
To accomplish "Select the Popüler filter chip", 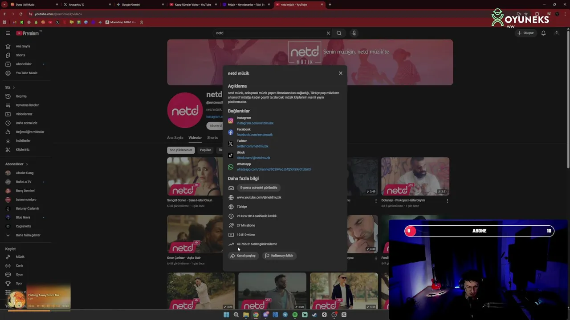I will [x=205, y=150].
